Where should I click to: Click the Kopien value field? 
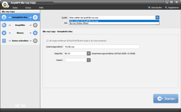pyautogui.click(x=75, y=60)
